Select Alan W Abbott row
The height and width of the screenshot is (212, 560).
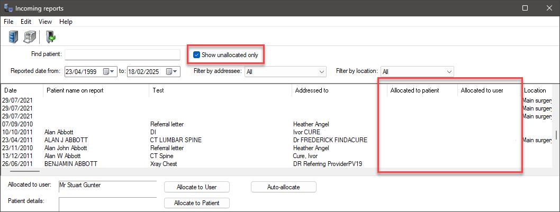(277, 156)
